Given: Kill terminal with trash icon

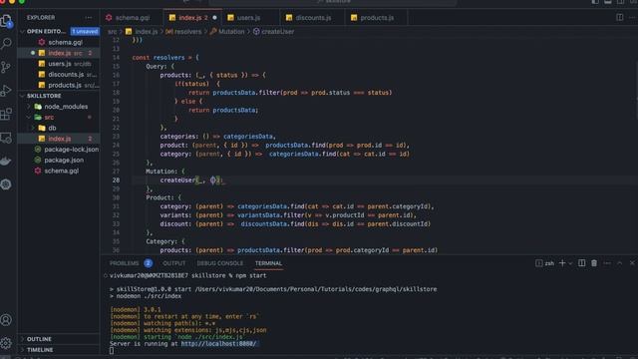Looking at the screenshot, I should point(594,263).
